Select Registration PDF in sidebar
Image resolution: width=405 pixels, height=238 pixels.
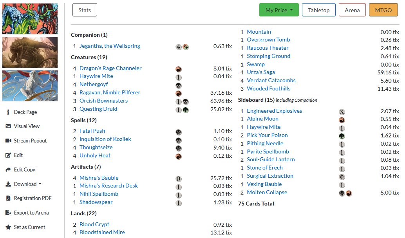tap(33, 198)
